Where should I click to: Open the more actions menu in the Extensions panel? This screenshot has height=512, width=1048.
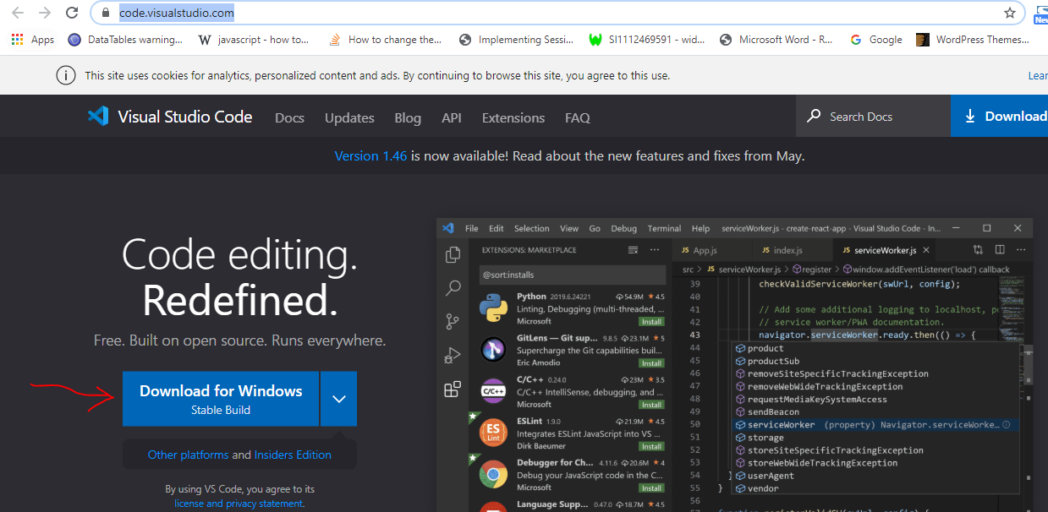tap(654, 249)
